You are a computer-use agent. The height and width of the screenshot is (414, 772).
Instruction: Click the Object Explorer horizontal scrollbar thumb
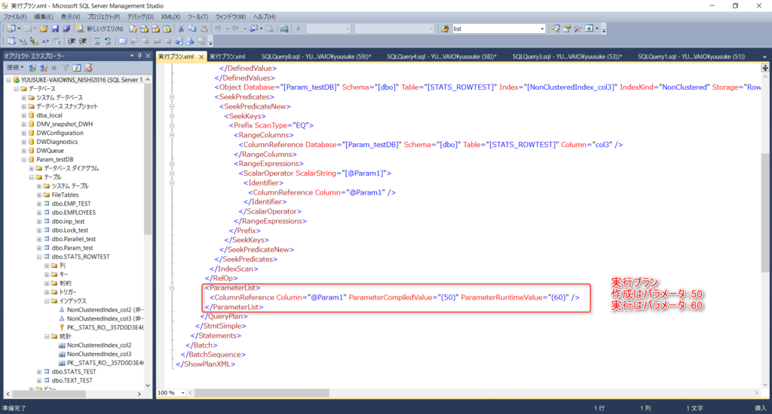point(49,394)
